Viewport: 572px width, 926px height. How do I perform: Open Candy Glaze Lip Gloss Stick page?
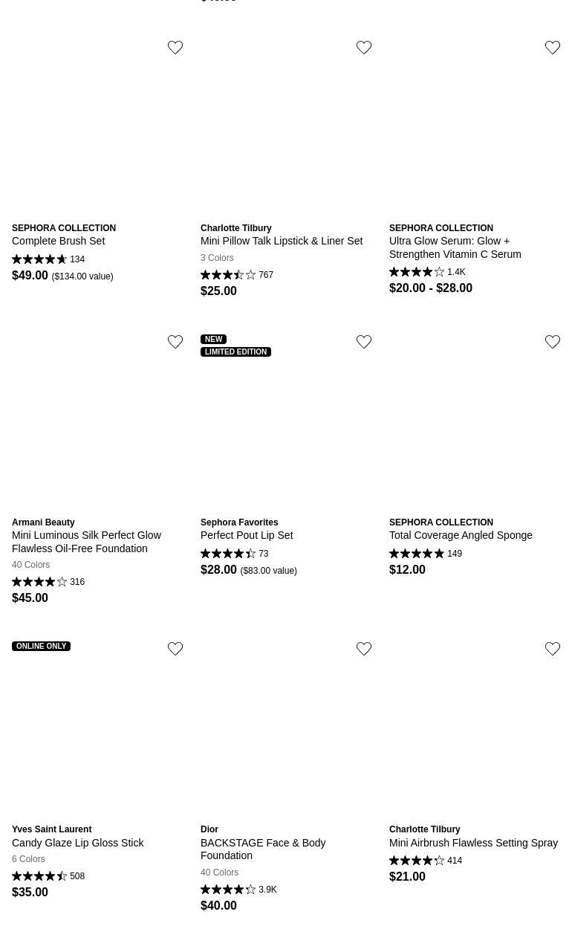click(x=78, y=843)
